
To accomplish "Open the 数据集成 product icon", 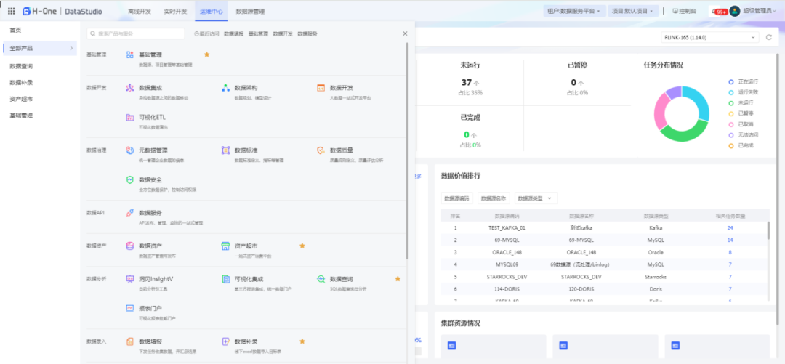I will (129, 88).
